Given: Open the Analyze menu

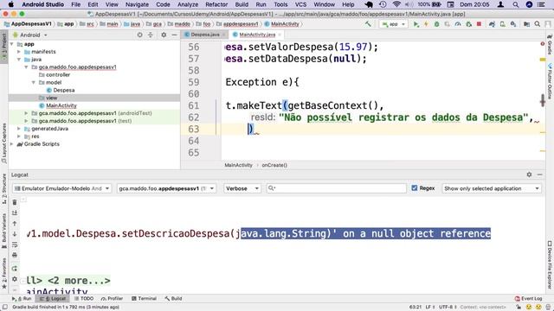Looking at the screenshot, I should (x=188, y=4).
